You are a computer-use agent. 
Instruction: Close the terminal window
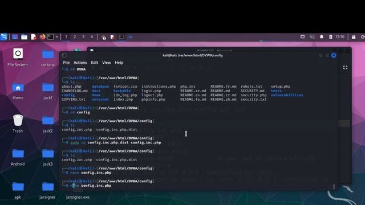tap(334, 55)
